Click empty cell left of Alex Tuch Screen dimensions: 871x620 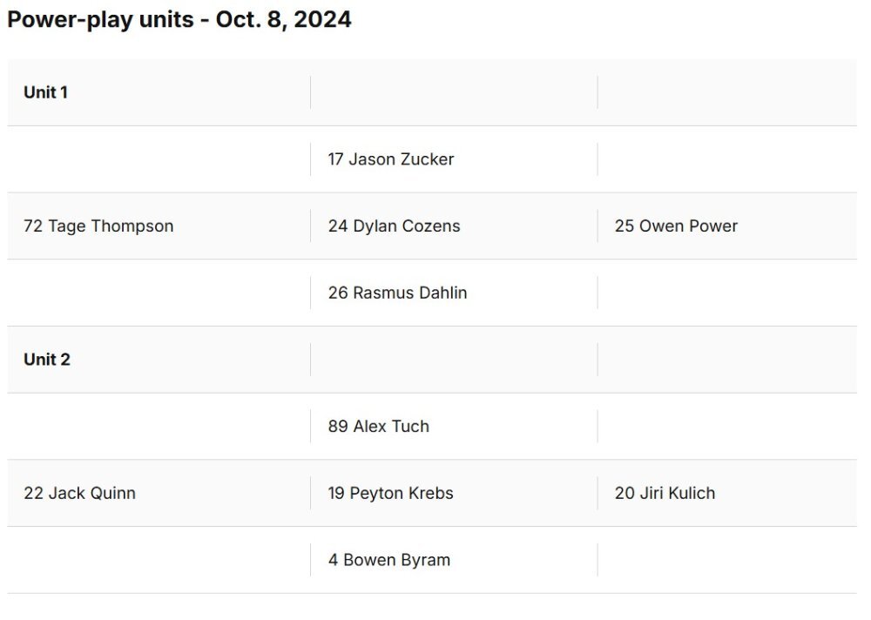tap(159, 426)
